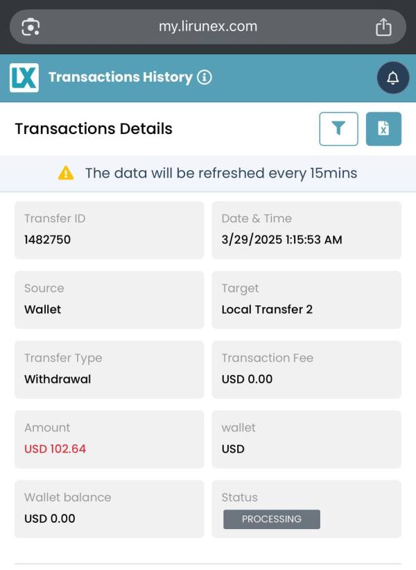
Task: Tap the Source Wallet card
Action: click(x=109, y=299)
